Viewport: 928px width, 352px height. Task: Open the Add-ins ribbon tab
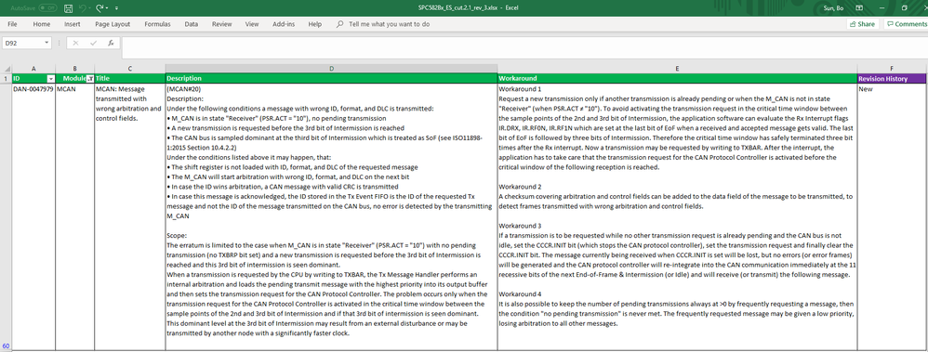click(284, 24)
